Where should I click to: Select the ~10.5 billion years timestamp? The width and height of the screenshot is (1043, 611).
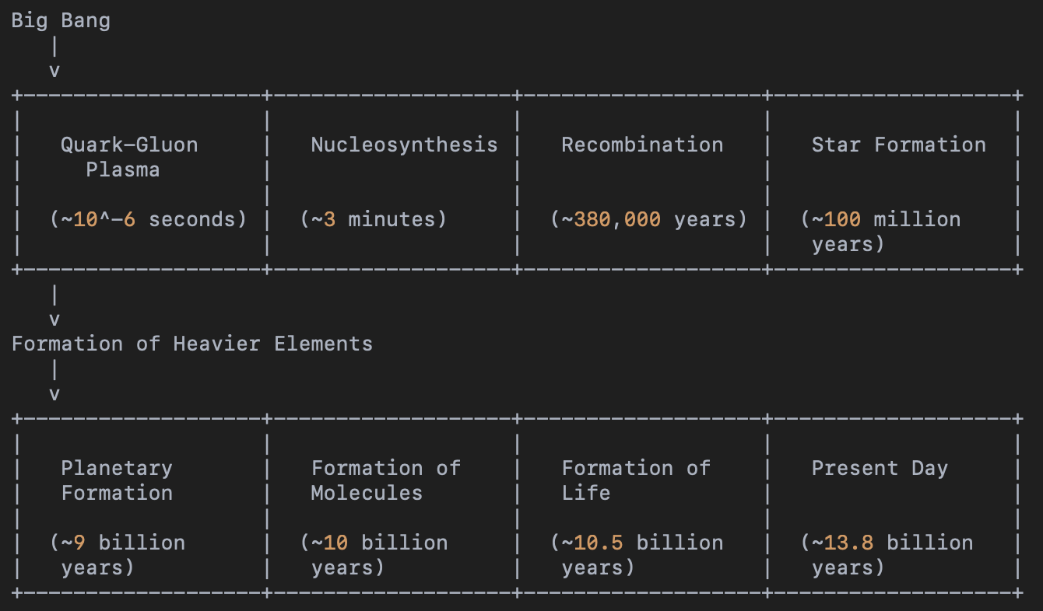click(x=637, y=554)
